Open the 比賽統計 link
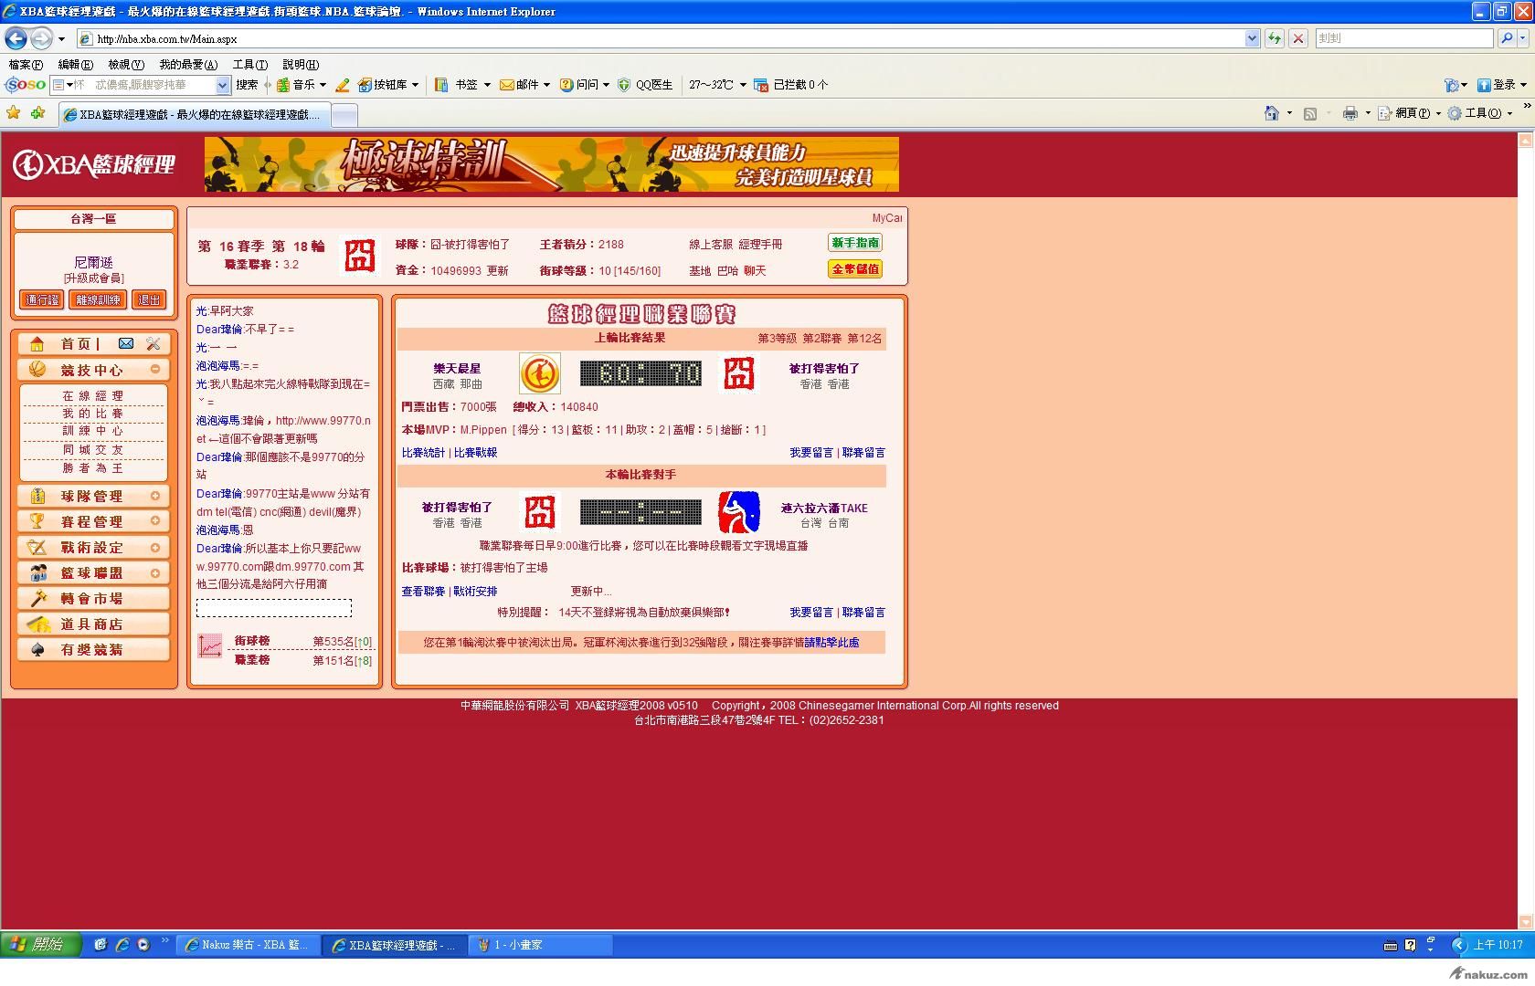The height and width of the screenshot is (986, 1535). point(423,453)
